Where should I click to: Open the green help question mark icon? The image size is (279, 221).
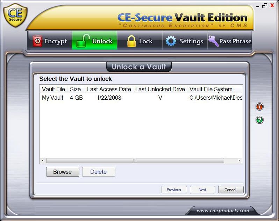pos(259,120)
